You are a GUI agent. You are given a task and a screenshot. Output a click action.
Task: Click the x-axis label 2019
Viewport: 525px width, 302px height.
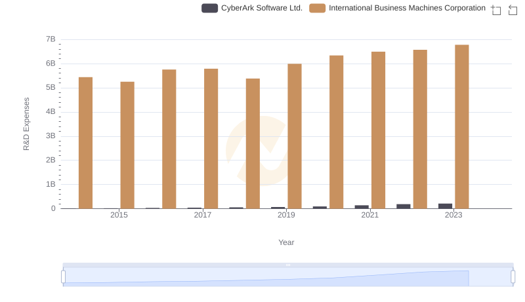click(286, 215)
